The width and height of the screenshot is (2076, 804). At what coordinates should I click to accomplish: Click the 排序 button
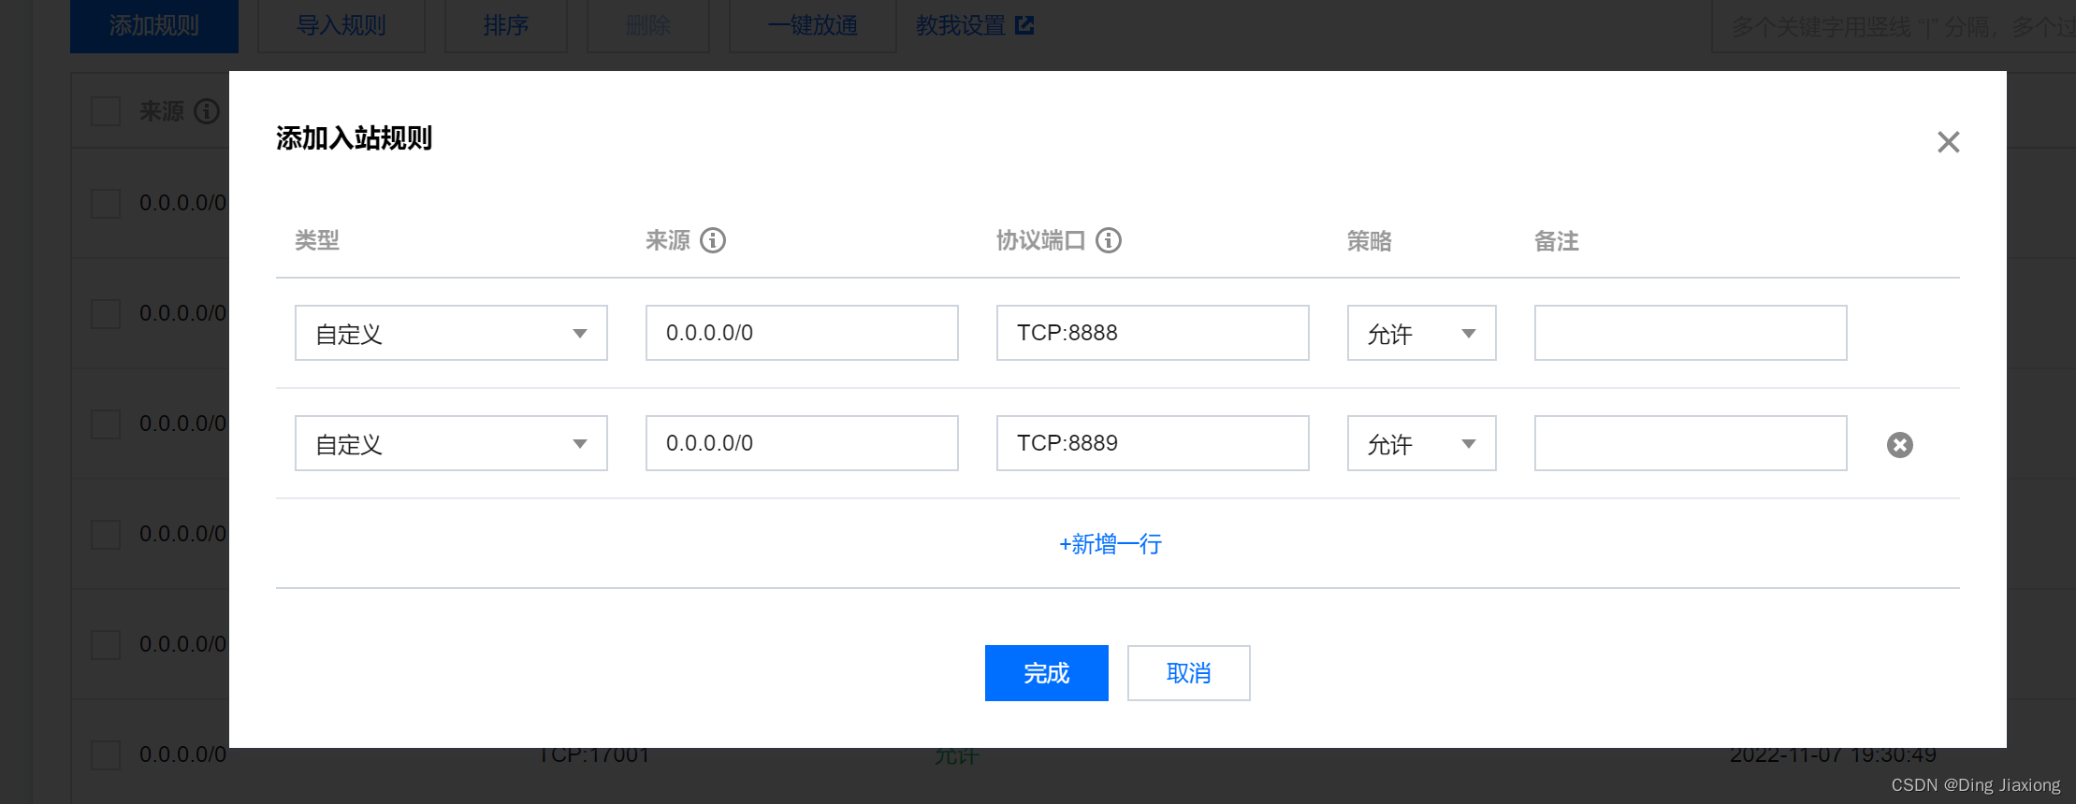506,25
